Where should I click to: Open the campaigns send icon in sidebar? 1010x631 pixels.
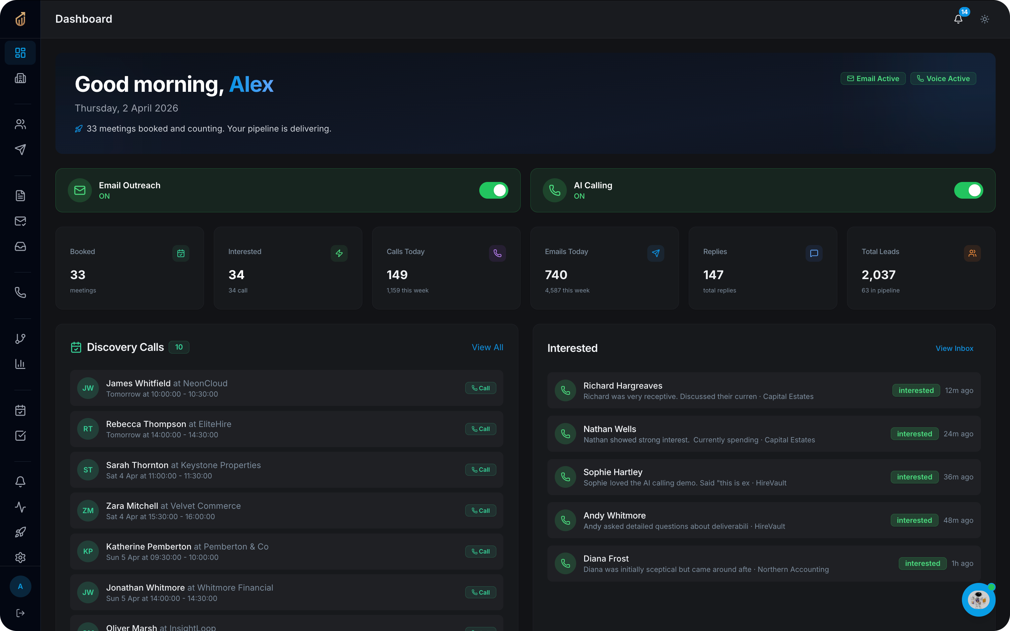20,150
